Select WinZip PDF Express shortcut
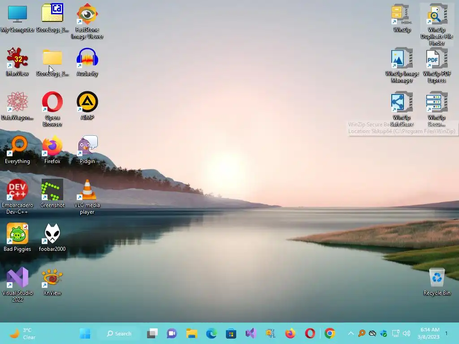The height and width of the screenshot is (344, 459). (x=437, y=65)
